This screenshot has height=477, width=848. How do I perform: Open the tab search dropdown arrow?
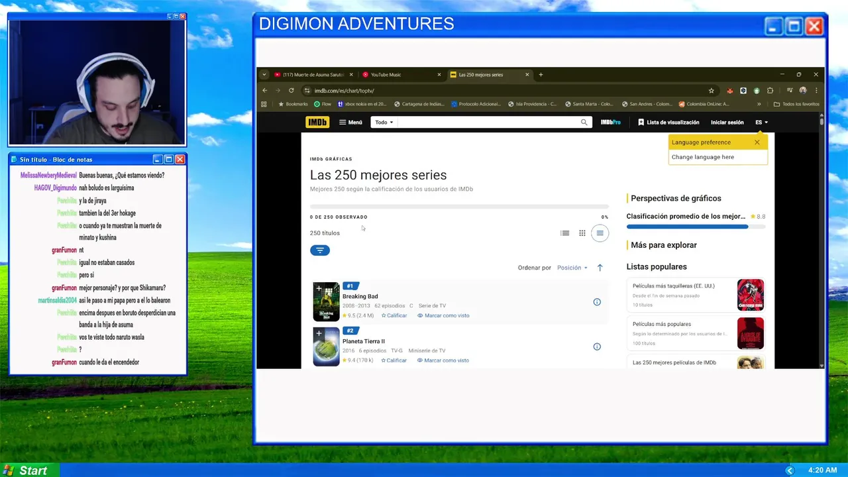pos(264,75)
